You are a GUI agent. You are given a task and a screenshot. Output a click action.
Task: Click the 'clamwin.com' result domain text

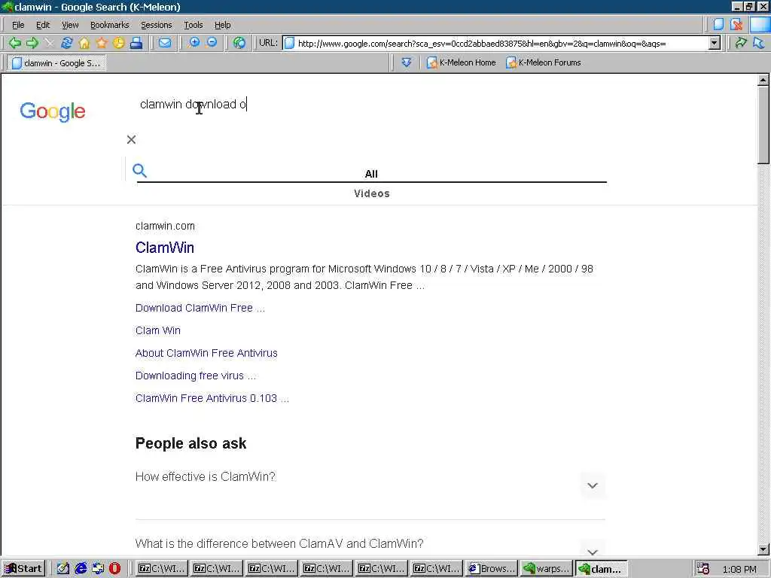pos(165,226)
